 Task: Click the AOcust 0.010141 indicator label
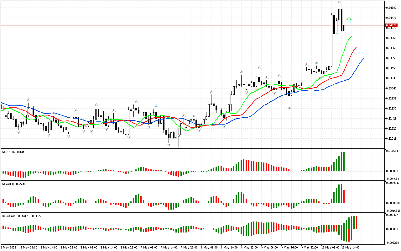click(x=13, y=152)
